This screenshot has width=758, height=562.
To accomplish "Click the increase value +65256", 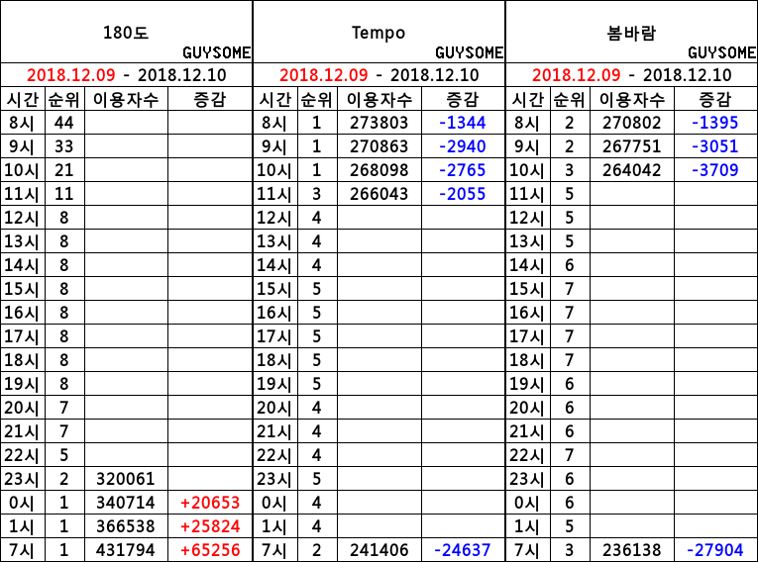I will (210, 550).
